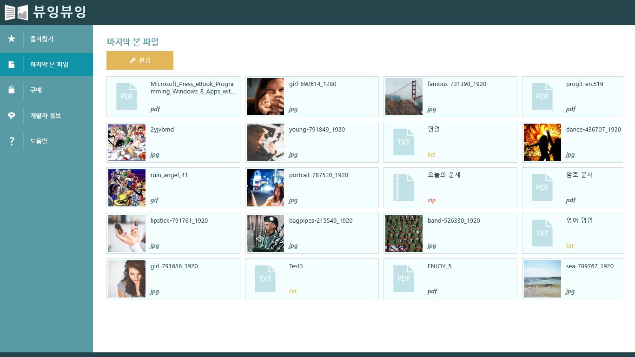
Task: Open the dance-436707_1920 image thumbnail
Action: pos(542,142)
